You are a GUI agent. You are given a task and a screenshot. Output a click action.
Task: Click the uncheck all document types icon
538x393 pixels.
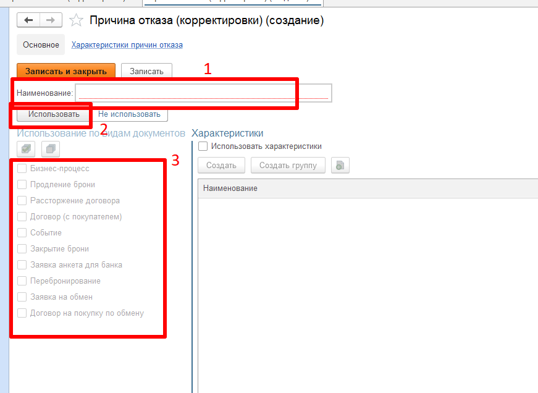coord(51,149)
